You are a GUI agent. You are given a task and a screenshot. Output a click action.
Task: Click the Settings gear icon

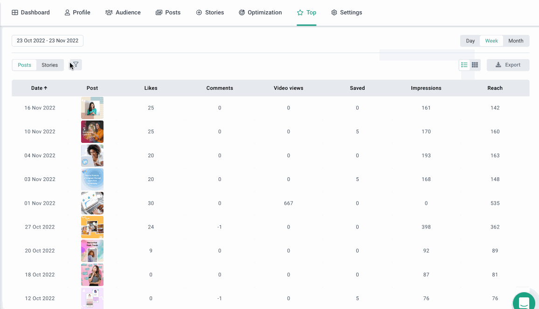pyautogui.click(x=334, y=13)
